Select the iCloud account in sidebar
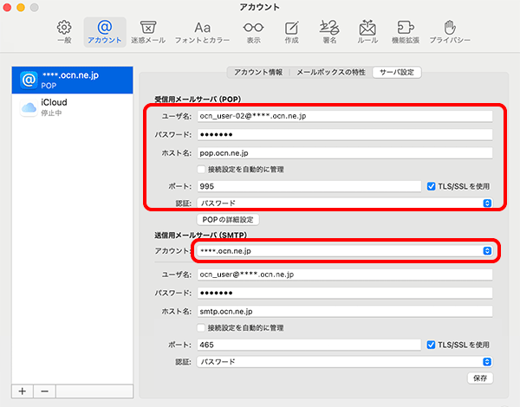Image resolution: width=520 pixels, height=407 pixels. pos(72,107)
